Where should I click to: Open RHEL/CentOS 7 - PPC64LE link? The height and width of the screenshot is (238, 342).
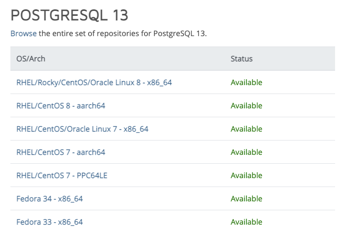(62, 176)
